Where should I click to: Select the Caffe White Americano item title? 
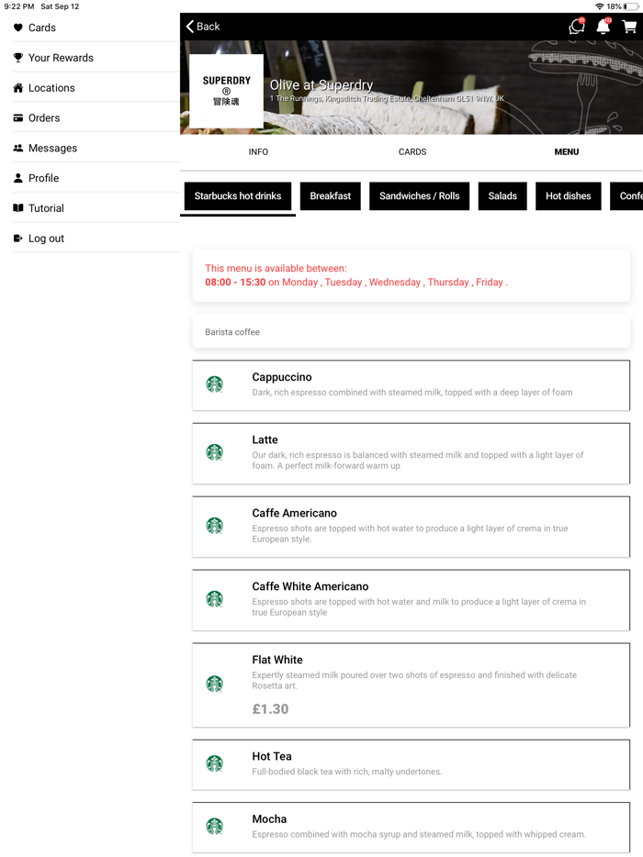[x=310, y=586]
